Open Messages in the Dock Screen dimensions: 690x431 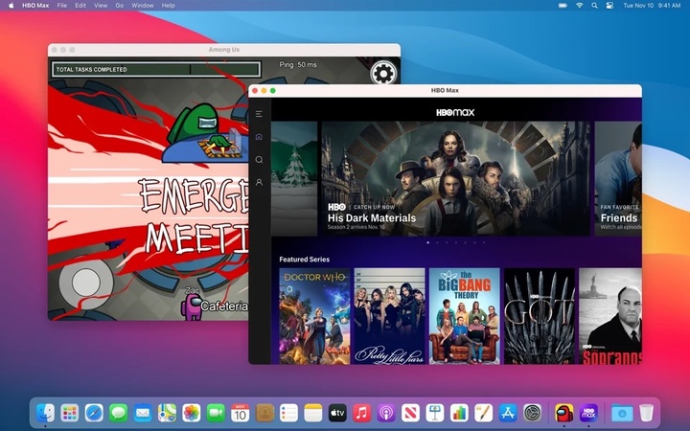click(119, 413)
